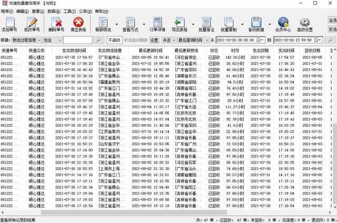337x223 pixels.
Task: Open the calendar picker for the start date
Action: (260, 40)
